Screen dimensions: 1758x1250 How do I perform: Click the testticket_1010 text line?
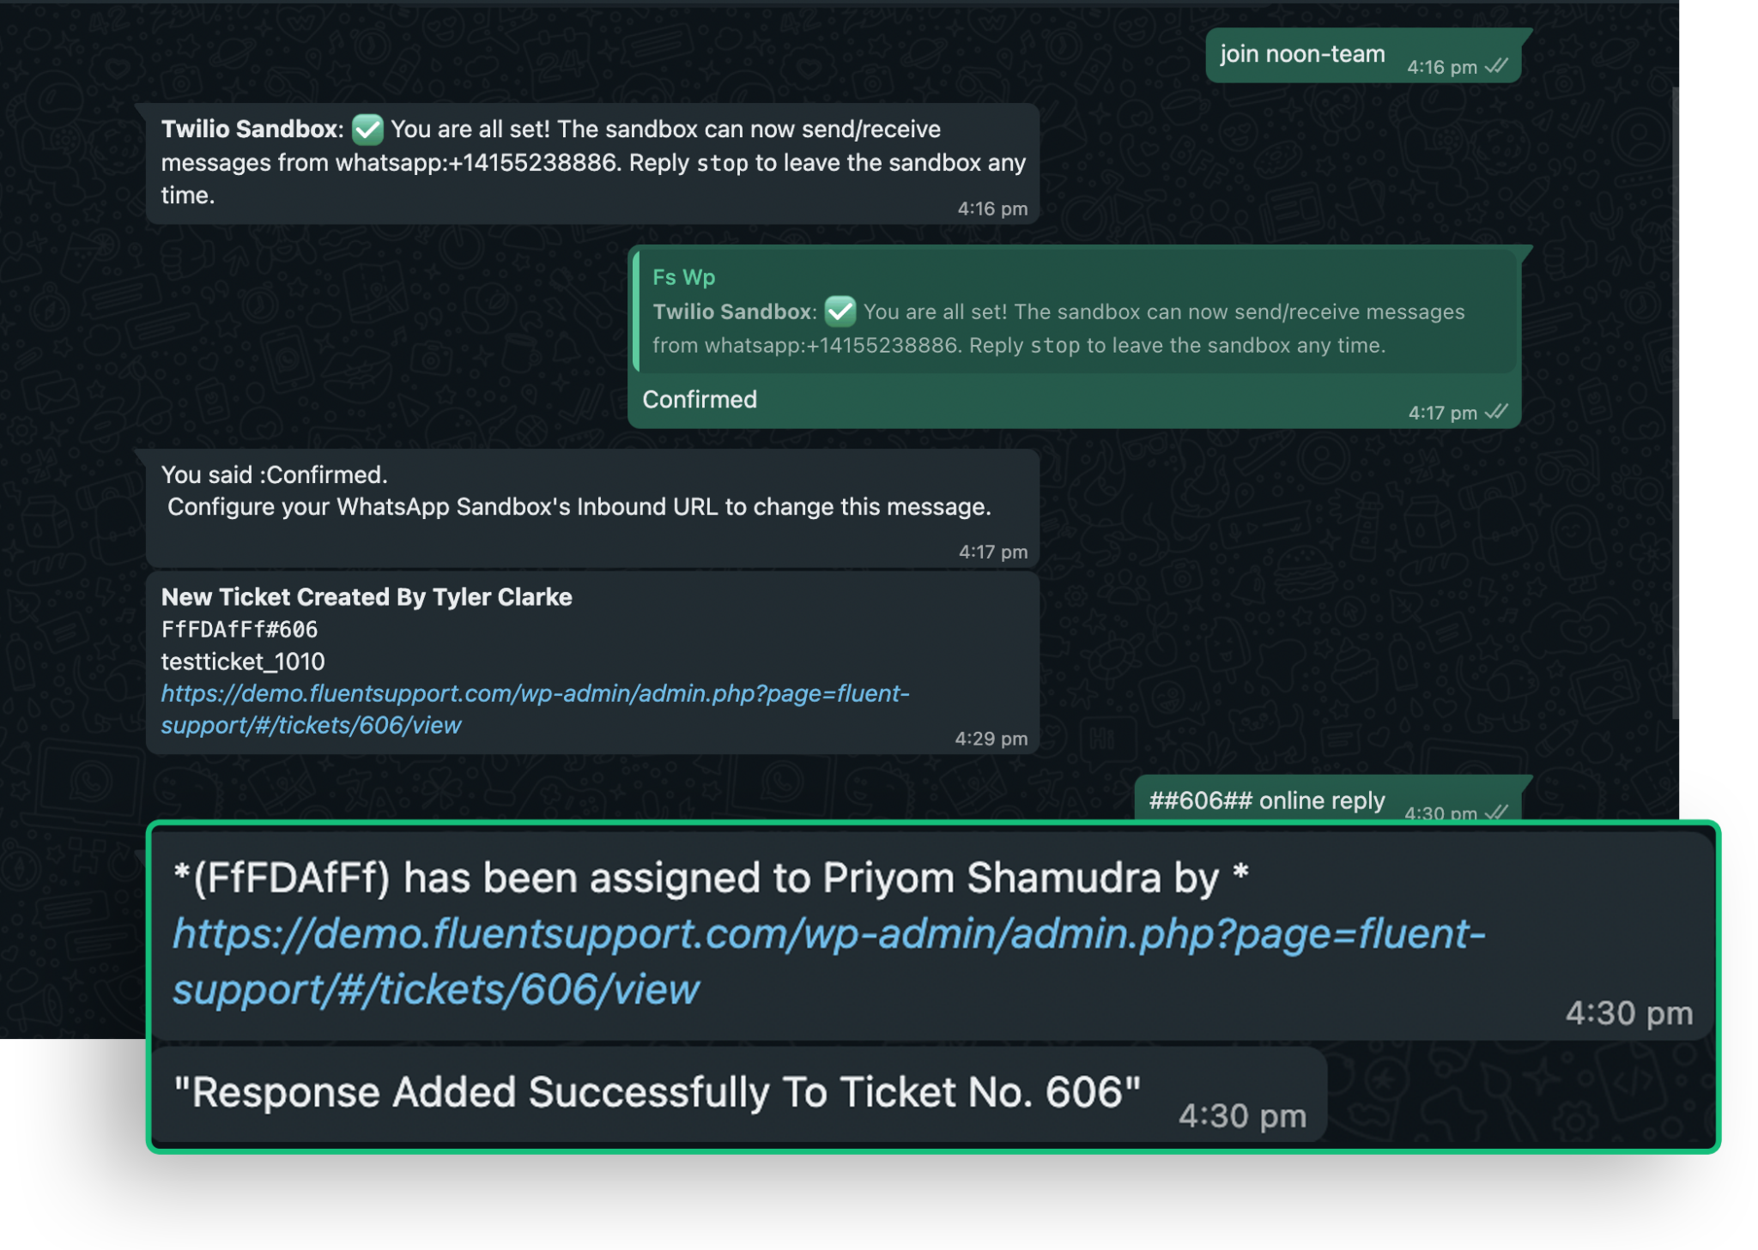tap(243, 661)
